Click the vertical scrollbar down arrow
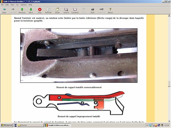Viewport: 171px width, 128px height. [x=169, y=121]
